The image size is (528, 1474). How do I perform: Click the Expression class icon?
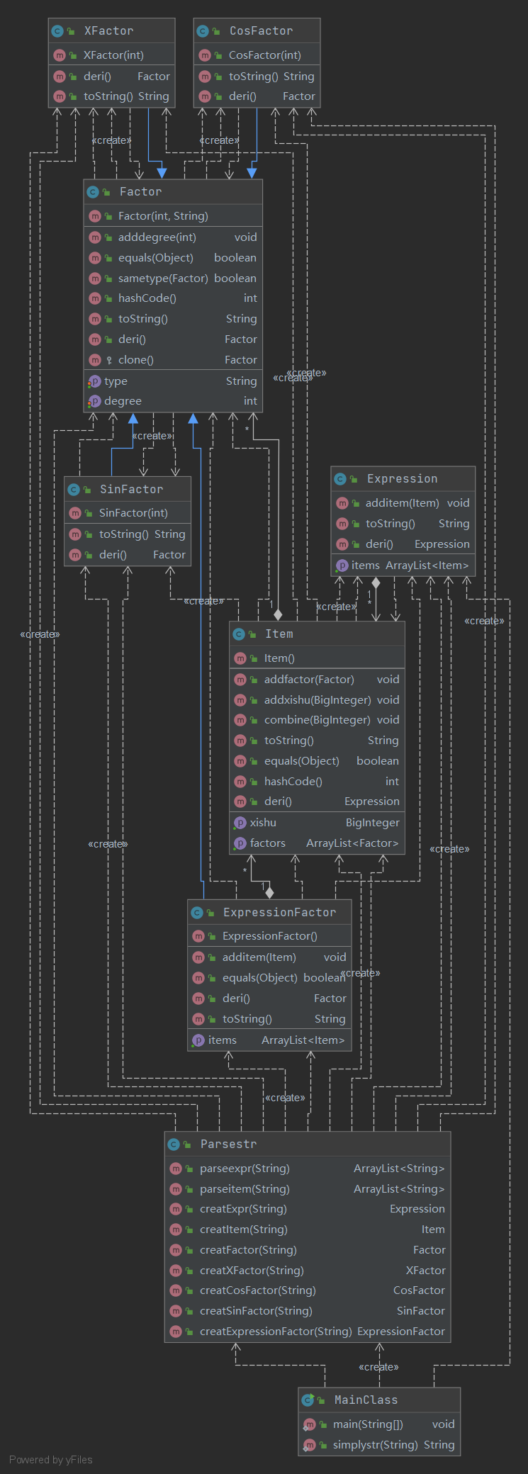pos(340,479)
